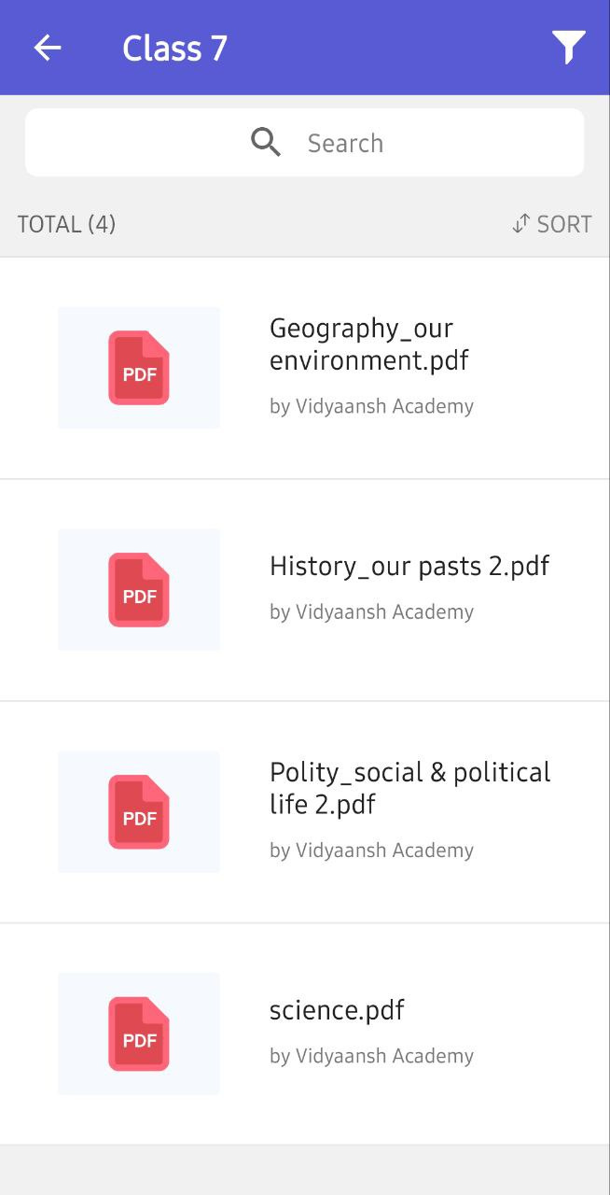Tap the Polity PDF file icon
The image size is (610, 1195).
(x=139, y=812)
